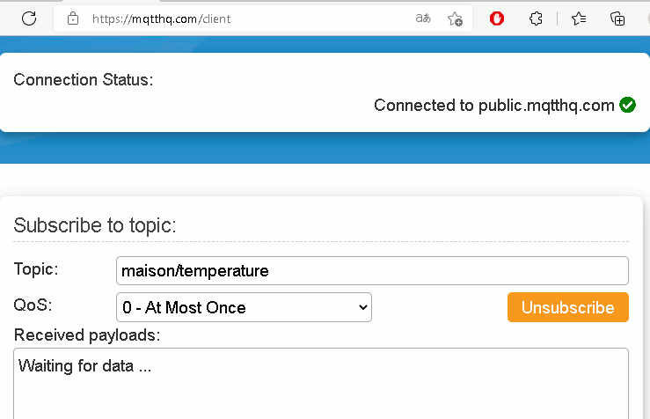Open the Collections icon in the toolbar
The image size is (650, 419).
[617, 18]
